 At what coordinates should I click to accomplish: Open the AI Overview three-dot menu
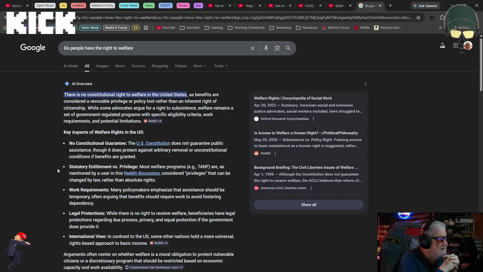click(365, 84)
